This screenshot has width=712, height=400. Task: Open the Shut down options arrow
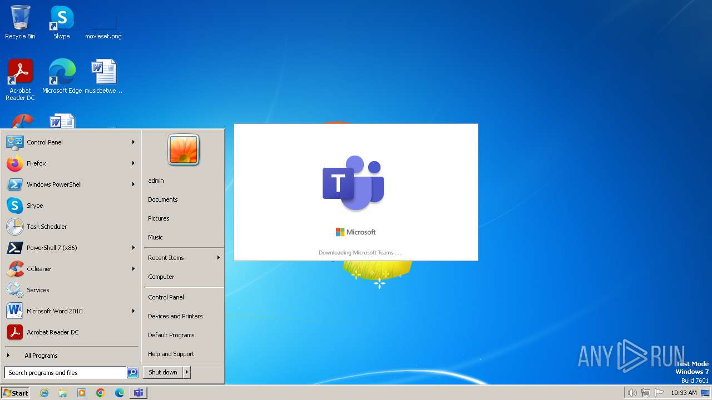pos(187,372)
